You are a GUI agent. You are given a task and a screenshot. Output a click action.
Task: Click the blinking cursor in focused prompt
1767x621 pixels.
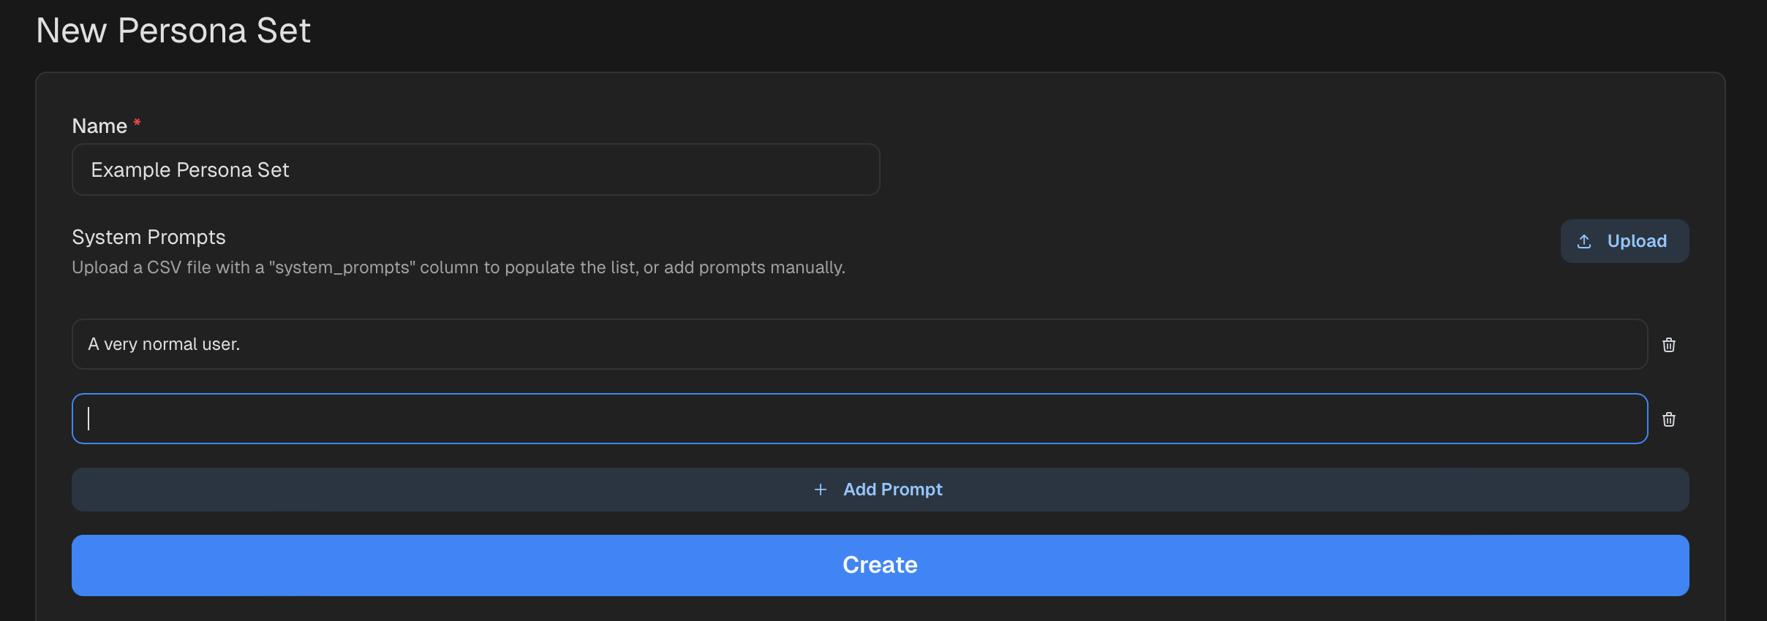point(88,419)
